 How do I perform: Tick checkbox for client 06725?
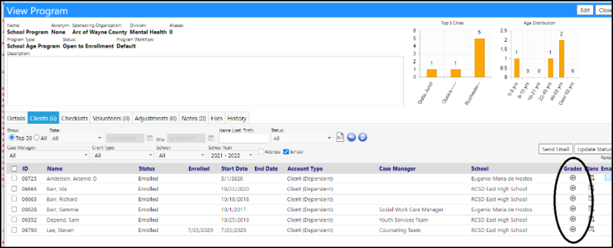click(x=14, y=178)
